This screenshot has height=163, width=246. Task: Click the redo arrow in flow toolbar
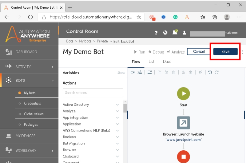pyautogui.click(x=216, y=72)
